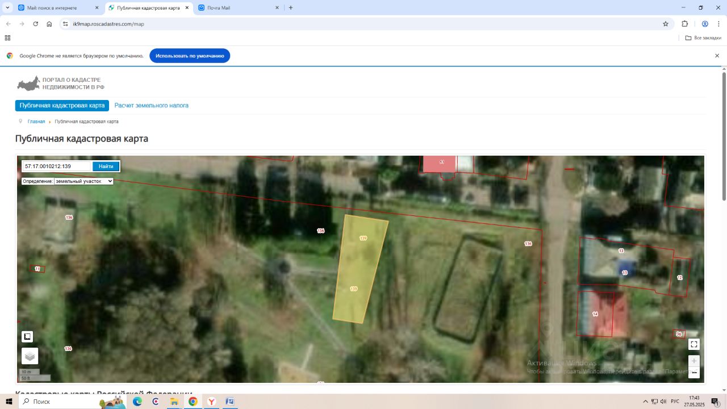Click the parcel label 36 on the map
This screenshot has height=409, width=727.
pyautogui.click(x=679, y=334)
